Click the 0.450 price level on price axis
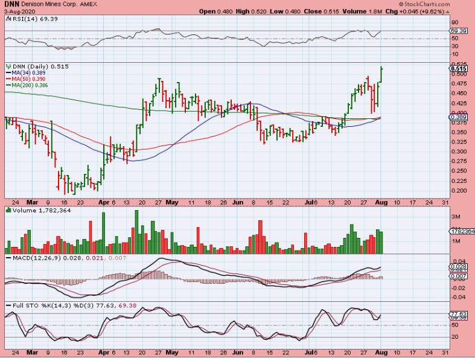 coord(459,94)
